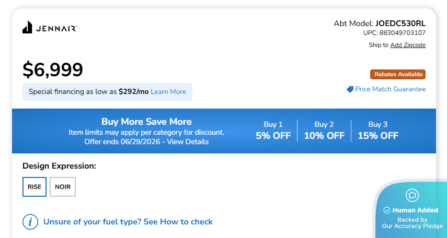Click the Price Match Guarantee tag icon
Image resolution: width=447 pixels, height=238 pixels.
350,89
